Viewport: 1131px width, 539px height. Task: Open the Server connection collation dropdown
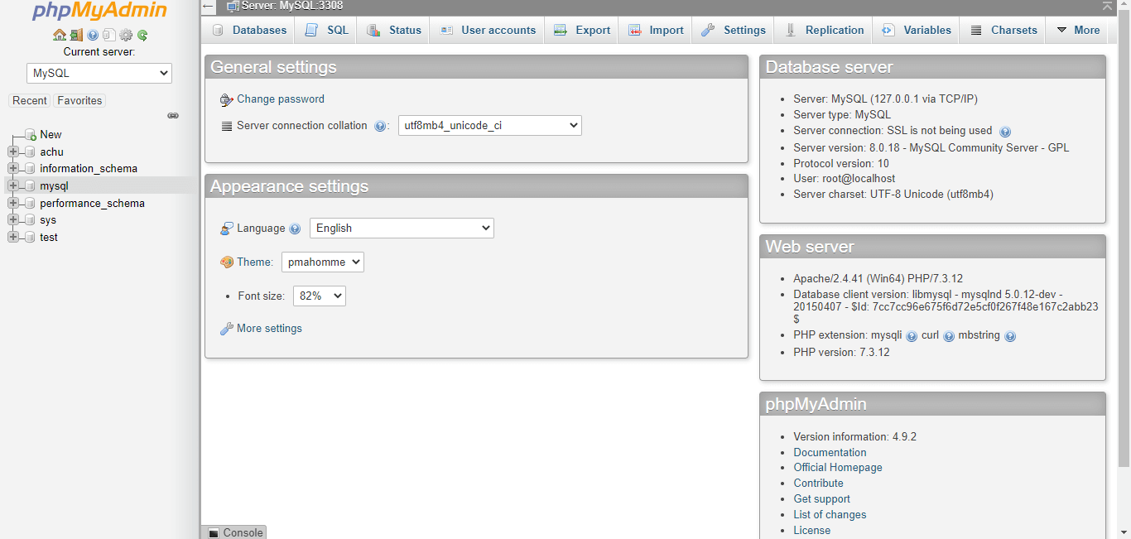[x=489, y=126]
